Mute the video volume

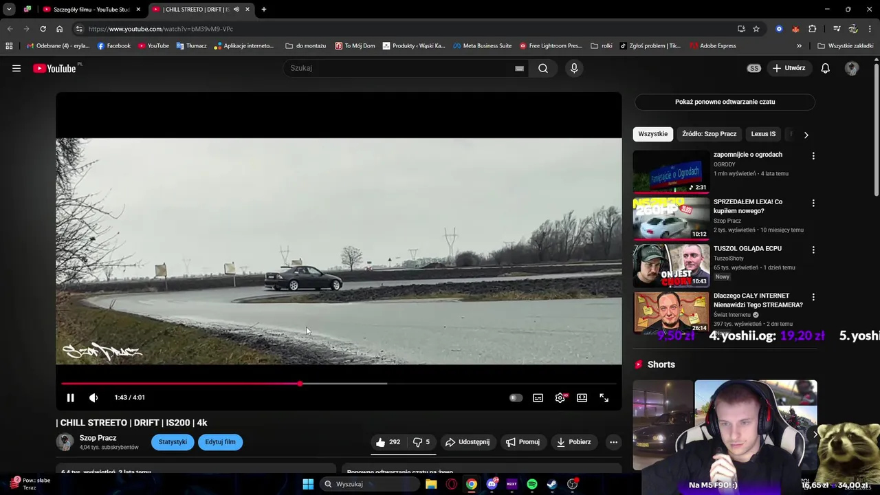click(x=93, y=397)
